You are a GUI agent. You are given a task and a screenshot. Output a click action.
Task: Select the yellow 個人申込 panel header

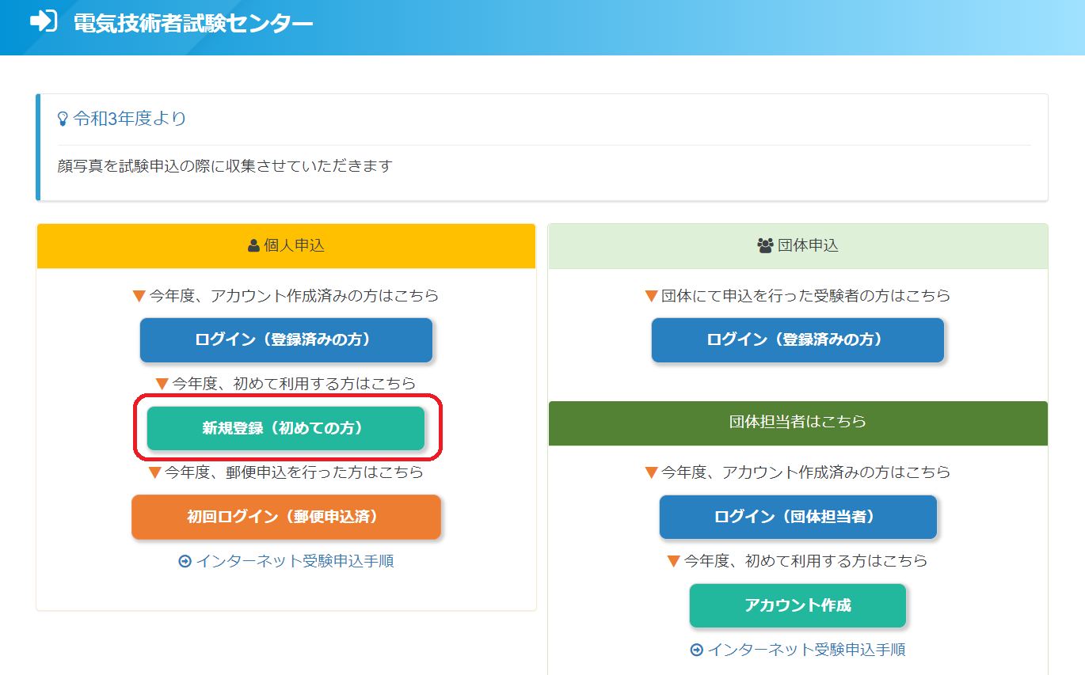click(286, 246)
